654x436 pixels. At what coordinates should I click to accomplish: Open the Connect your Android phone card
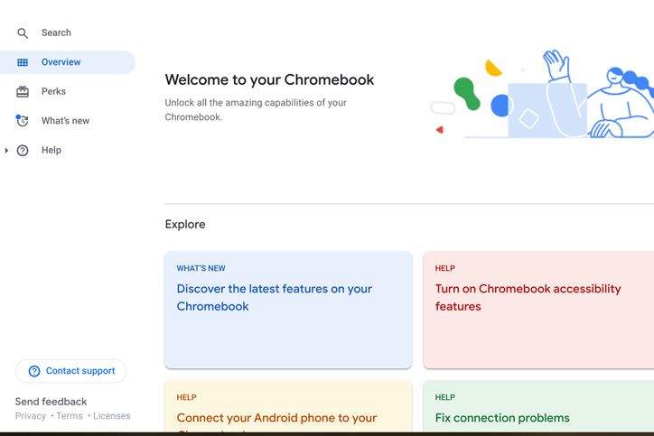(x=288, y=406)
